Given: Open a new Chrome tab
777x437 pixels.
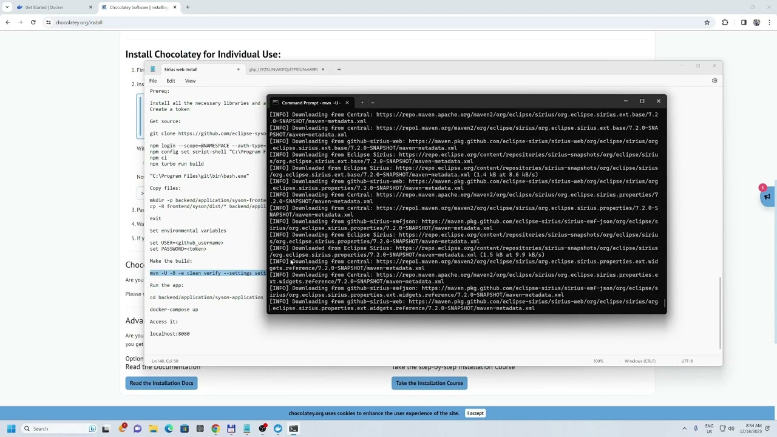Looking at the screenshot, I should [x=188, y=7].
